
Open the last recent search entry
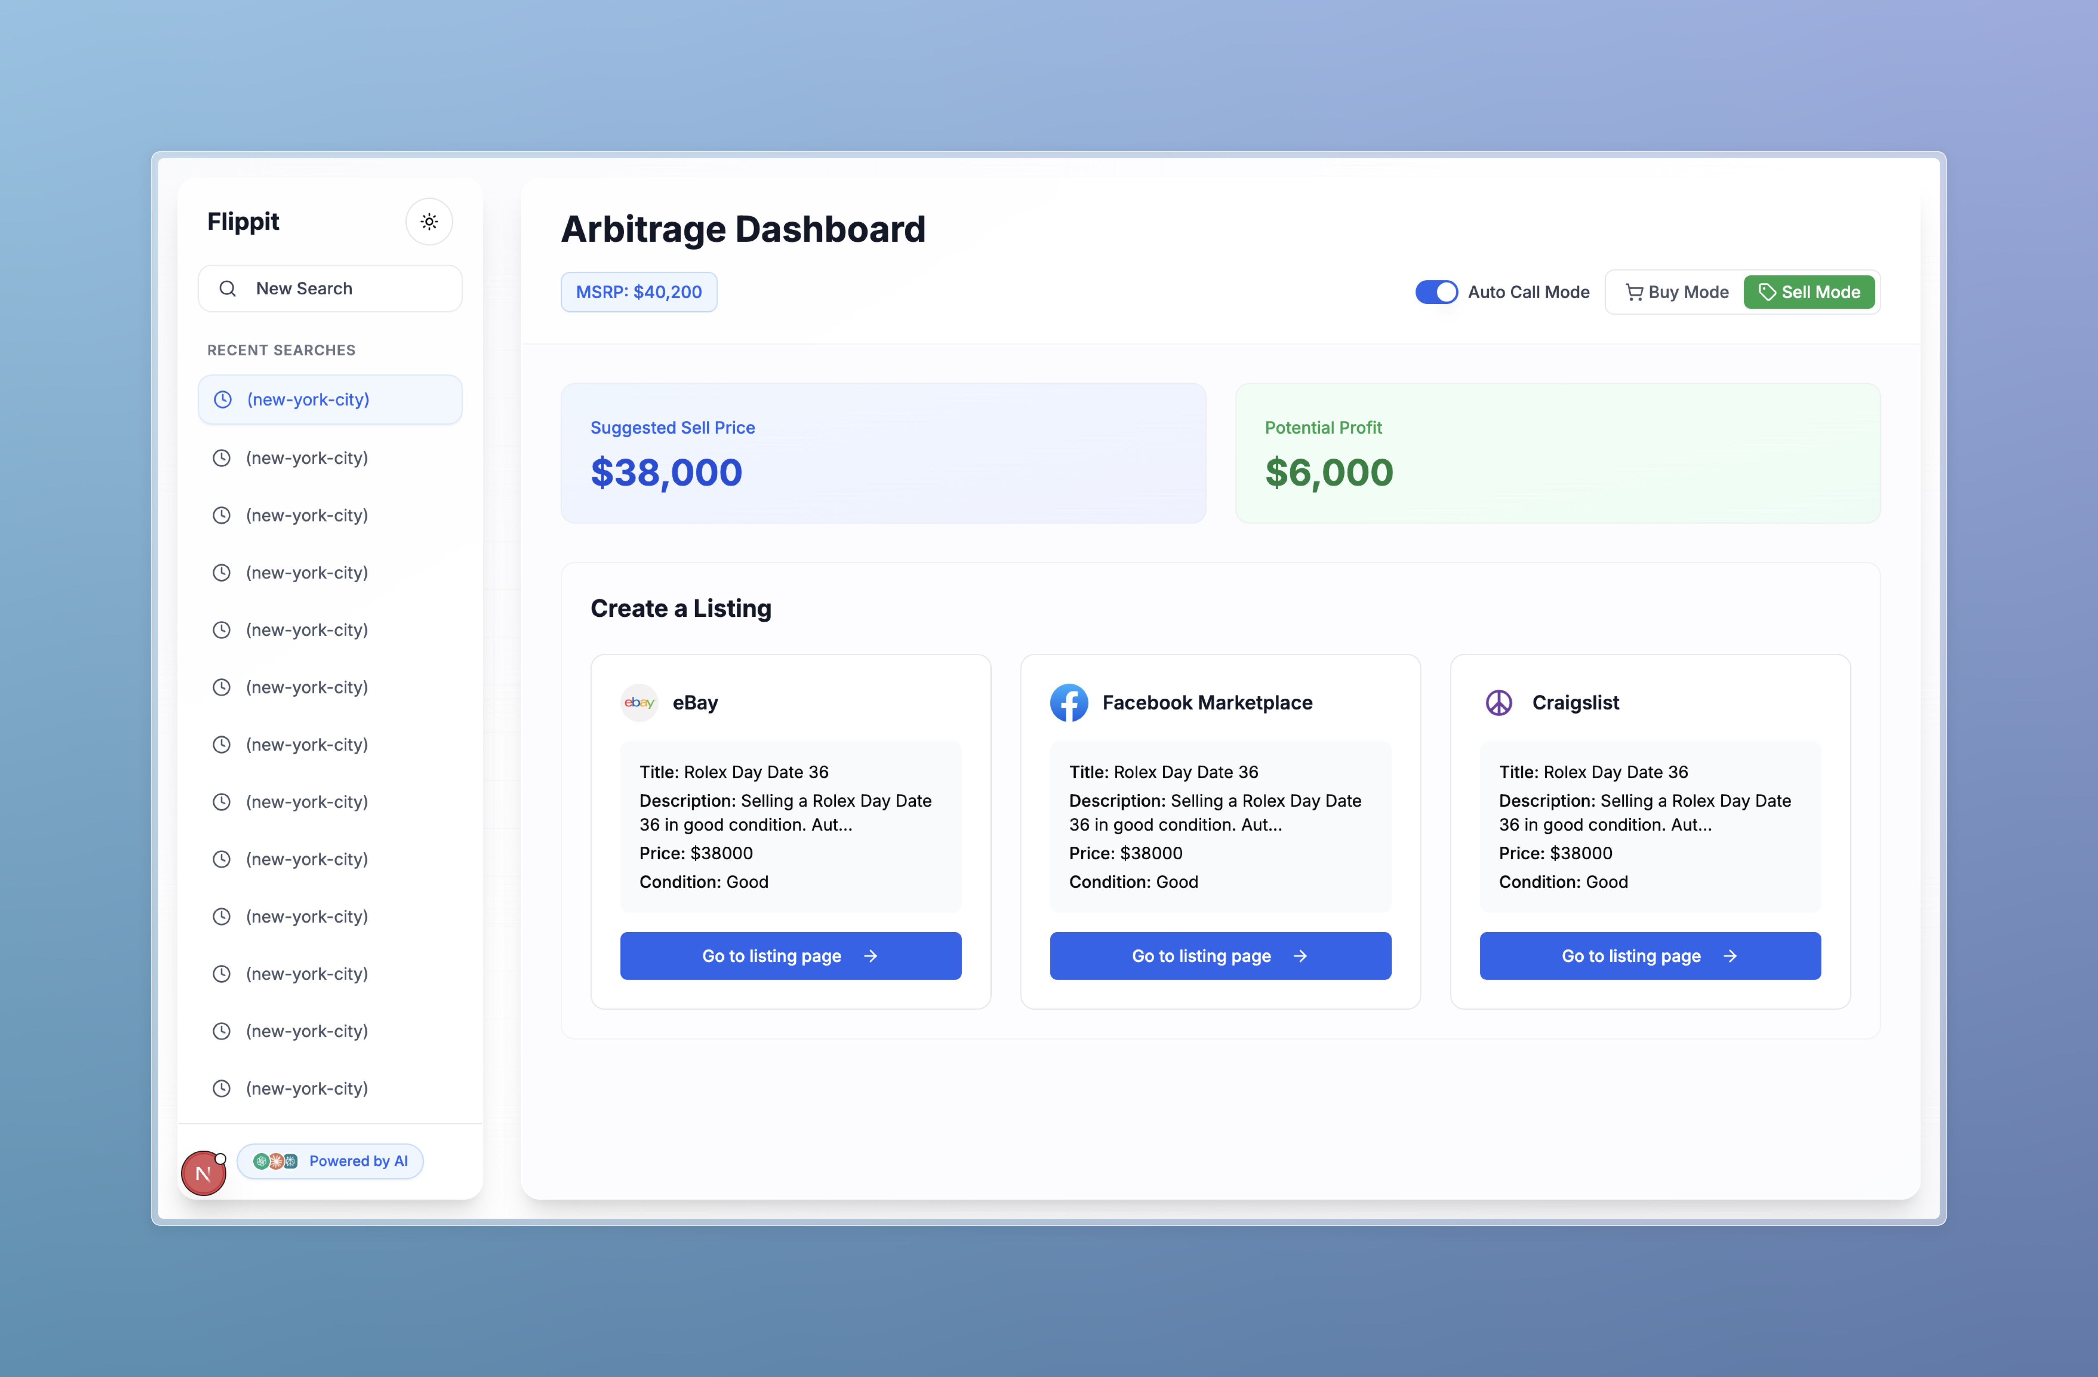click(x=307, y=1088)
